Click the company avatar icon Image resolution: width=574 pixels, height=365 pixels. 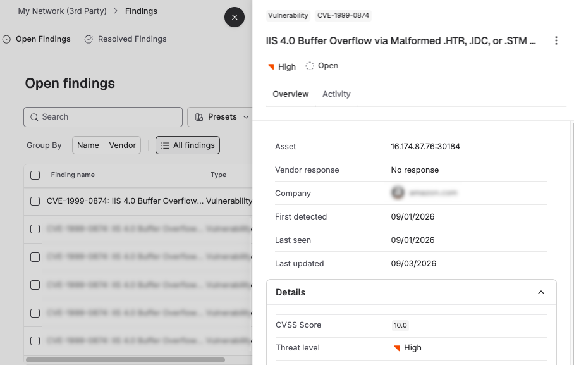[x=398, y=193]
